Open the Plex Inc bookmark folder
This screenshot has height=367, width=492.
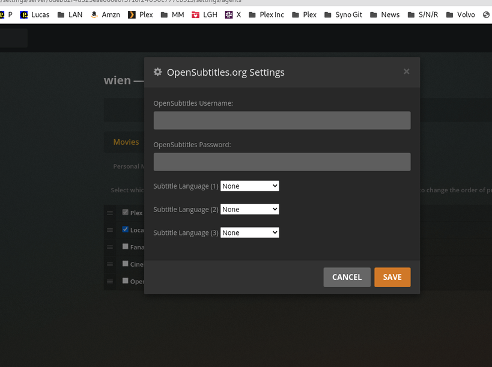pos(266,15)
